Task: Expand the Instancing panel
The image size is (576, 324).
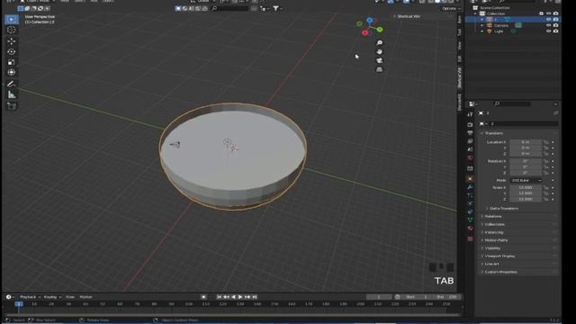Action: 493,232
